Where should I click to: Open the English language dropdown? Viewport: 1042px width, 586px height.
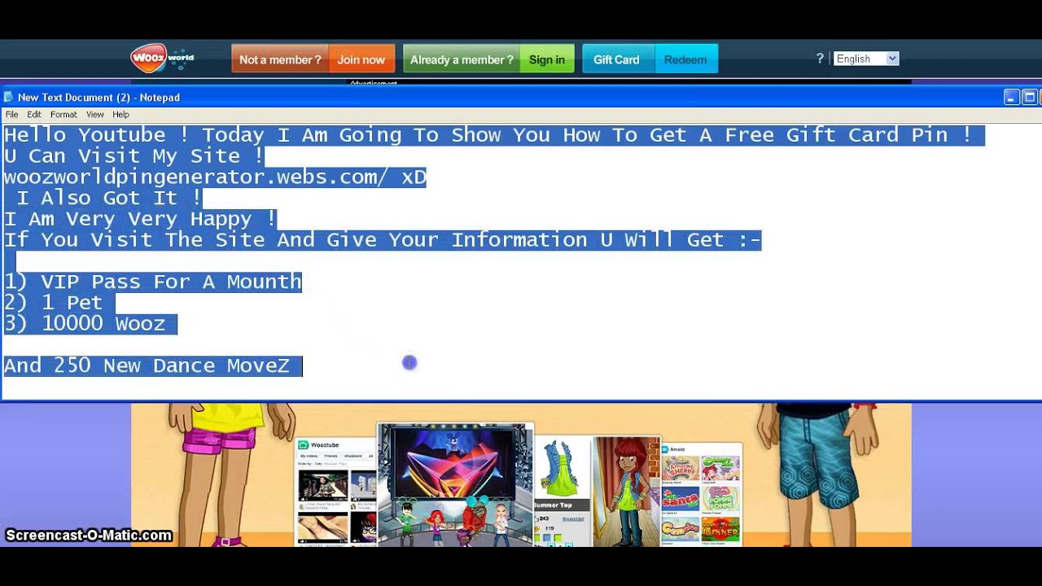pyautogui.click(x=866, y=59)
